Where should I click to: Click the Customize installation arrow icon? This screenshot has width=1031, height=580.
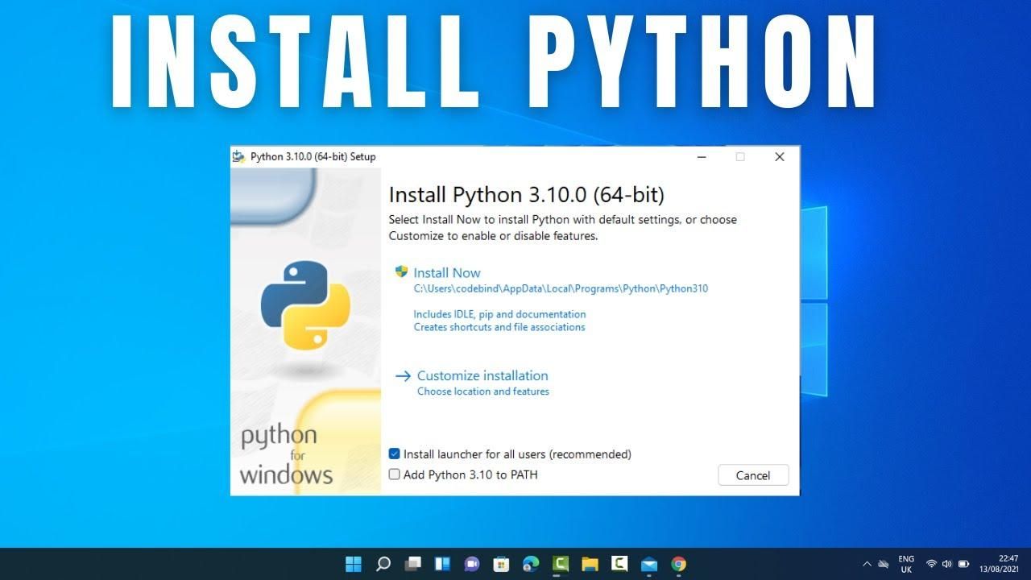pyautogui.click(x=401, y=375)
